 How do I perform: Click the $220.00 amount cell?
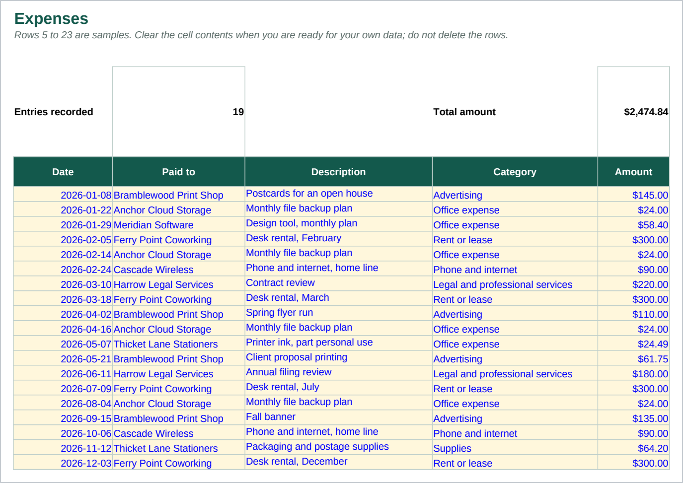(x=633, y=284)
